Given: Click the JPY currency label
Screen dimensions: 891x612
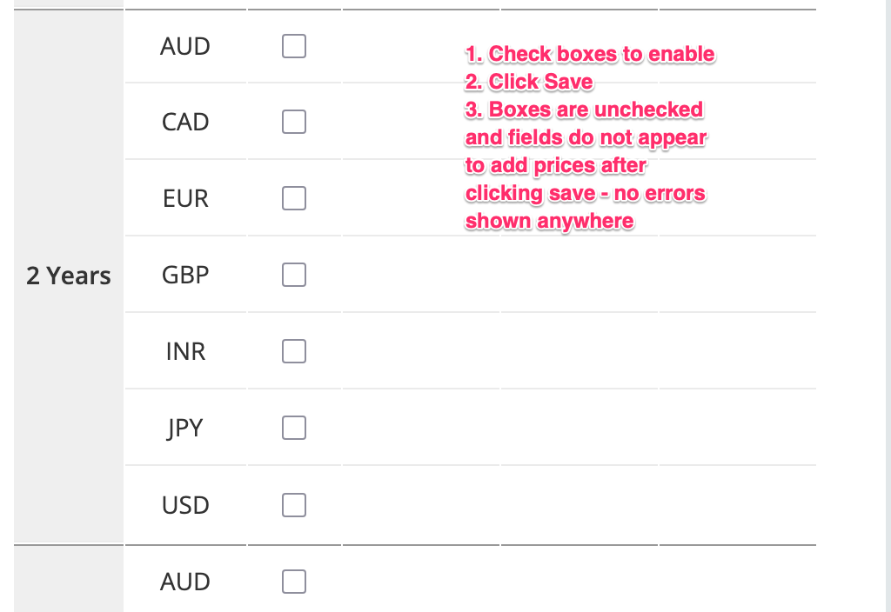Looking at the screenshot, I should [x=185, y=428].
